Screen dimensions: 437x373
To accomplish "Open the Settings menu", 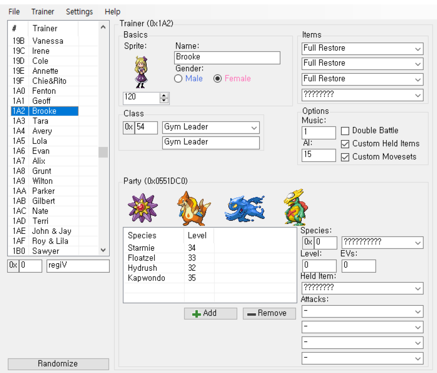I will point(79,12).
